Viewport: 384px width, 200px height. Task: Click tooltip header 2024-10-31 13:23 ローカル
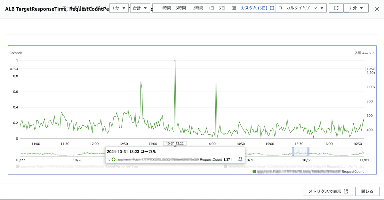tap(132, 151)
